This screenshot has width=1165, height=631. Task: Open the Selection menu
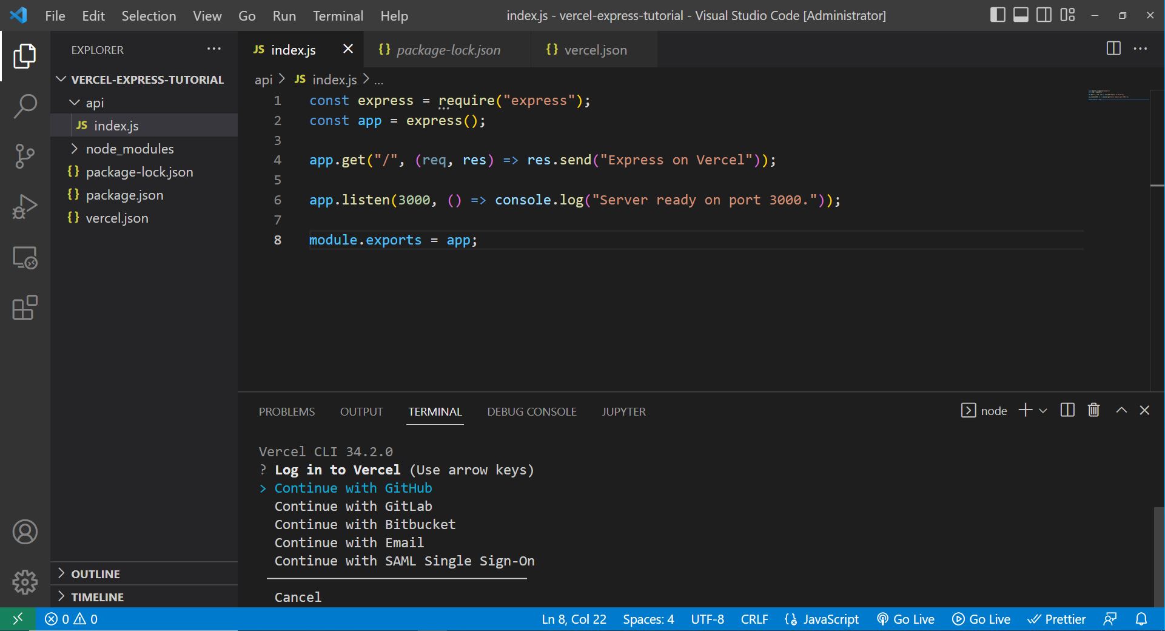(x=149, y=16)
